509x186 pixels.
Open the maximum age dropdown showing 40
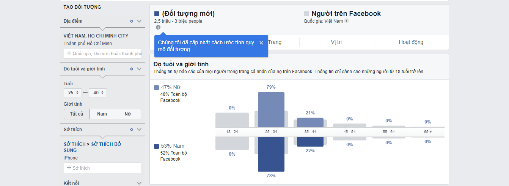pos(98,93)
